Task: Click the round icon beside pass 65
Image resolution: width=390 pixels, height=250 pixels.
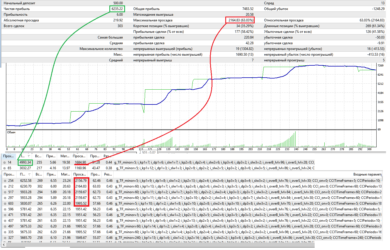Action: coord(4,168)
